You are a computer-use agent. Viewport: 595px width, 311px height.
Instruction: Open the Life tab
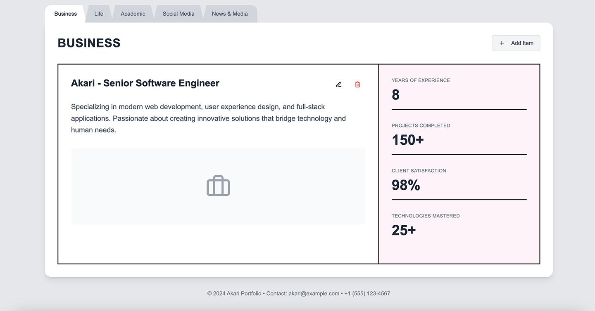click(x=99, y=14)
